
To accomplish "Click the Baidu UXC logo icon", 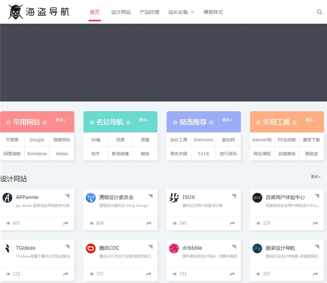I will click(257, 197).
